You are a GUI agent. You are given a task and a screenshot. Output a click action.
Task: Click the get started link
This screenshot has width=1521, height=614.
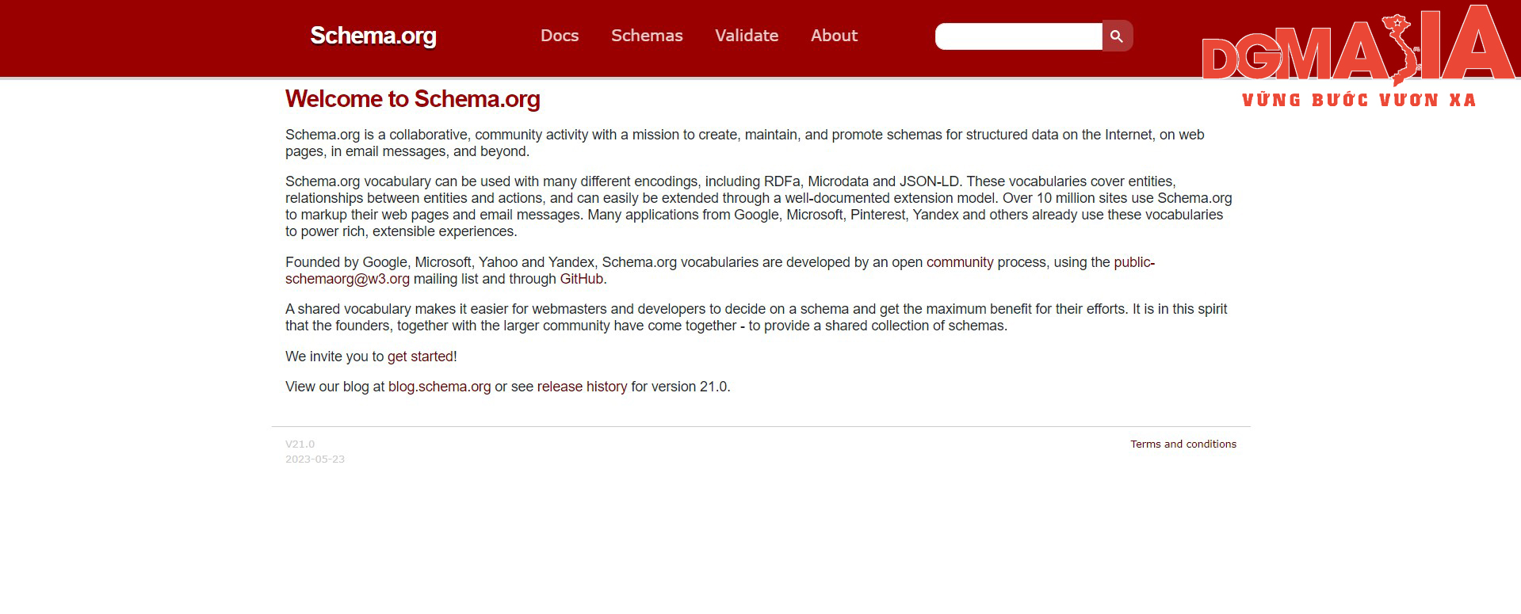pos(420,357)
